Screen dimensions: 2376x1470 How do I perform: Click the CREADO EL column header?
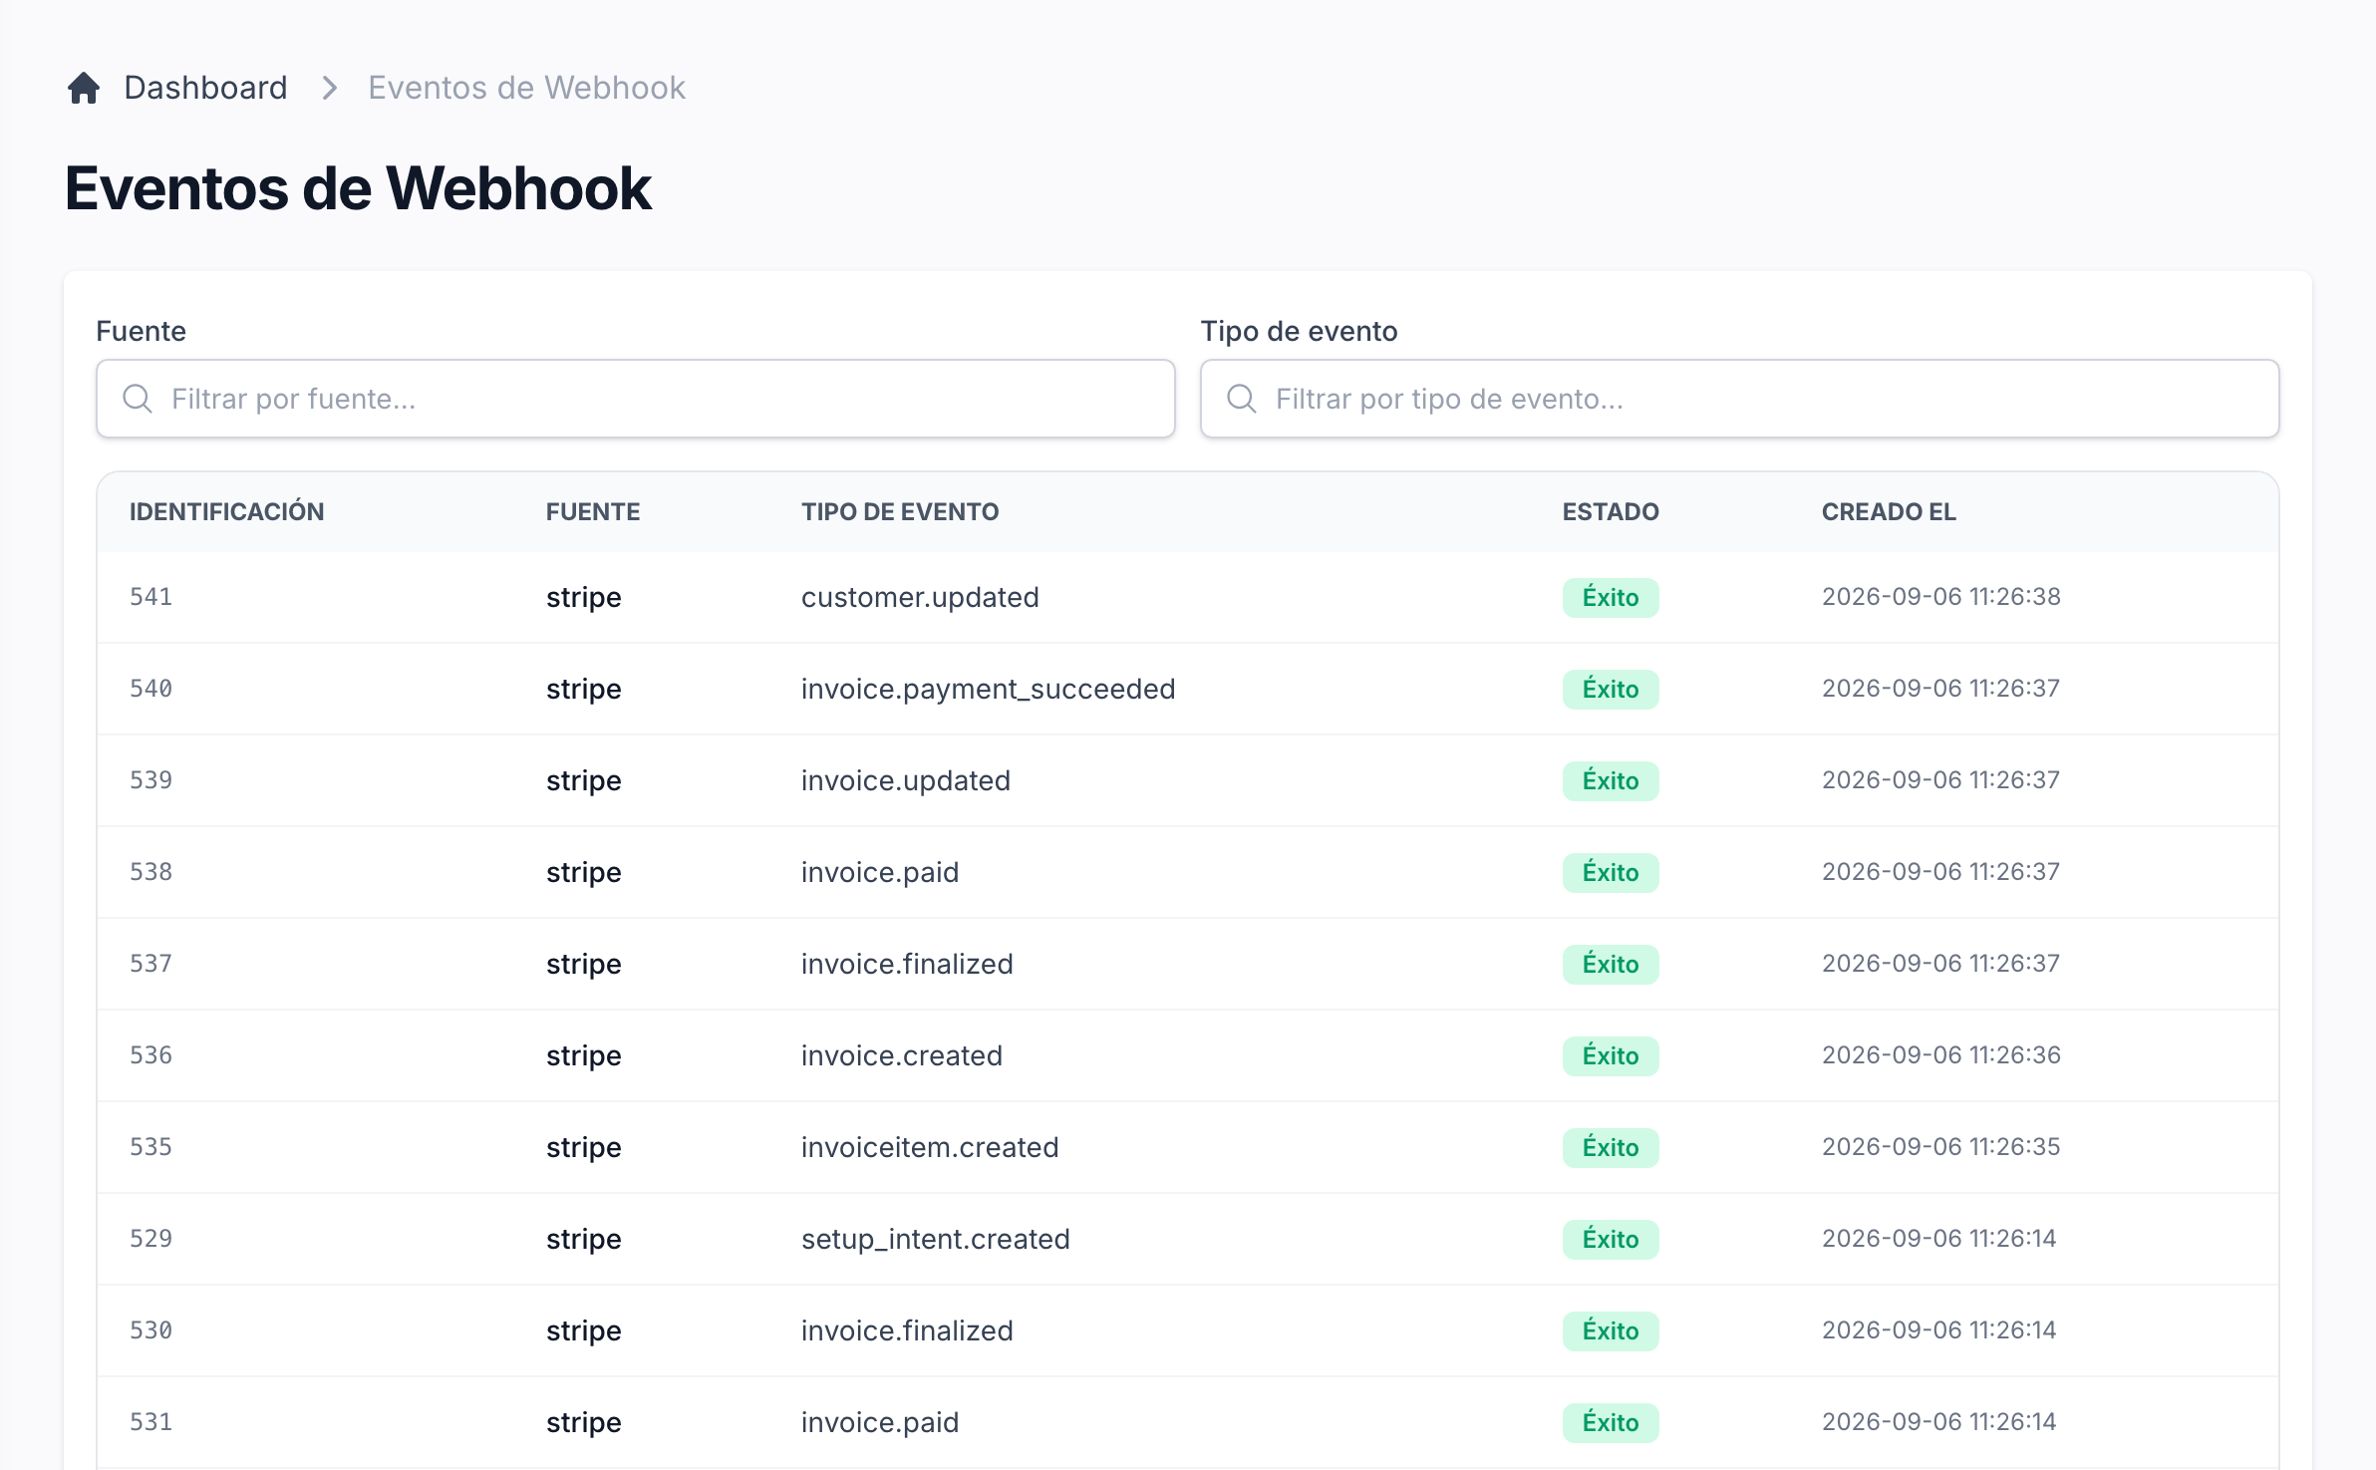[x=1889, y=511]
